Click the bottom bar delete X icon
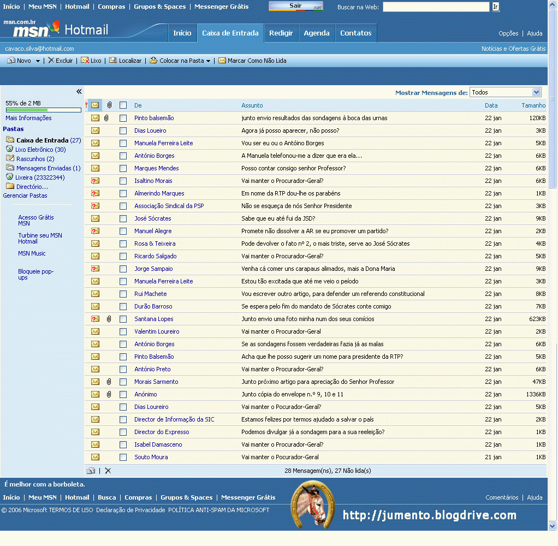Image resolution: width=558 pixels, height=546 pixels. tap(108, 471)
